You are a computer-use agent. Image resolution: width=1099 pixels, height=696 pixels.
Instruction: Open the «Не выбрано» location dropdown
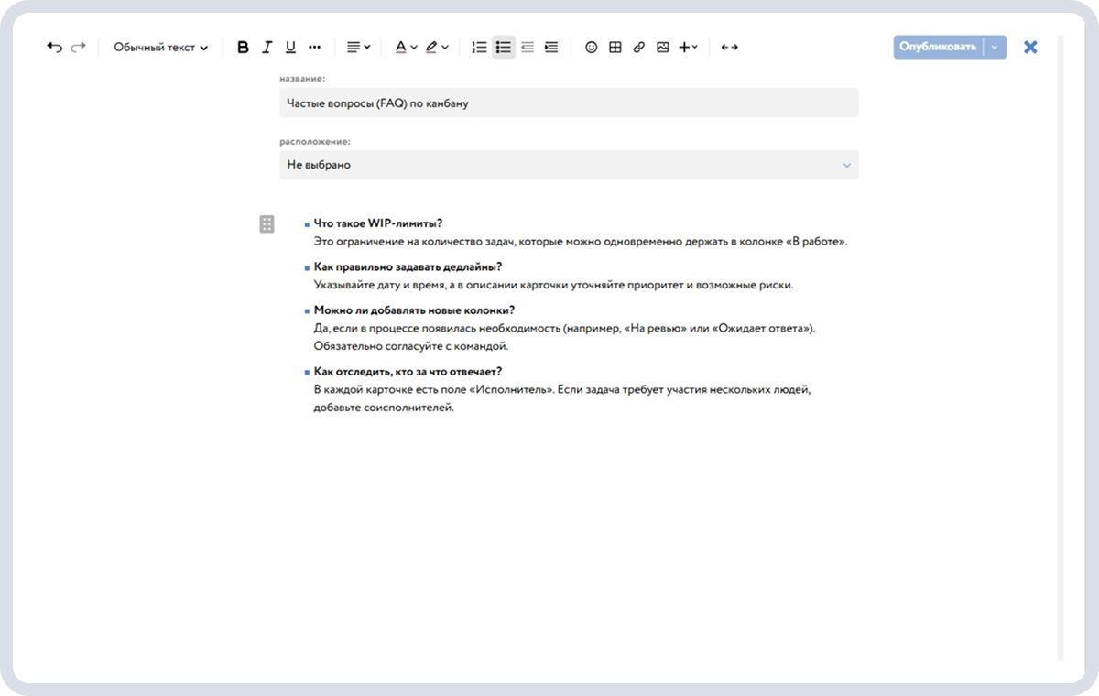pos(569,165)
